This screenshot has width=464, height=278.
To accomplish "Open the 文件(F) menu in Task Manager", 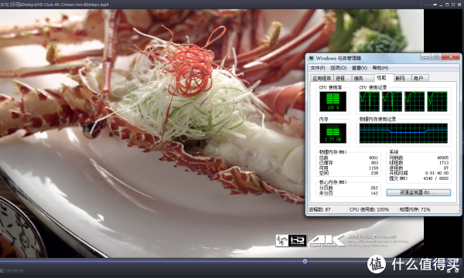I will (318, 68).
